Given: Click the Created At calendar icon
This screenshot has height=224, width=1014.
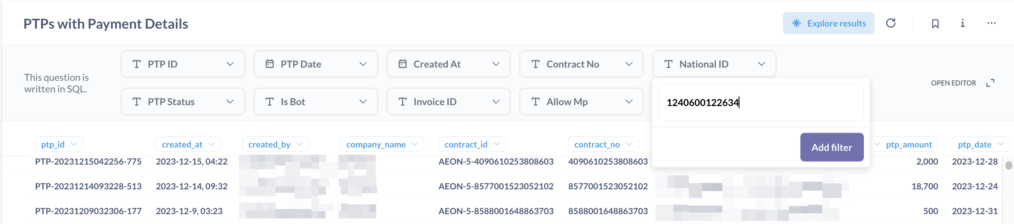Looking at the screenshot, I should [x=402, y=64].
